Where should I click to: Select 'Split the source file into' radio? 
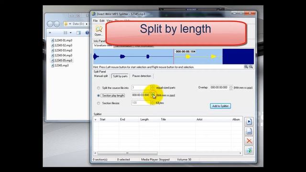98,88
